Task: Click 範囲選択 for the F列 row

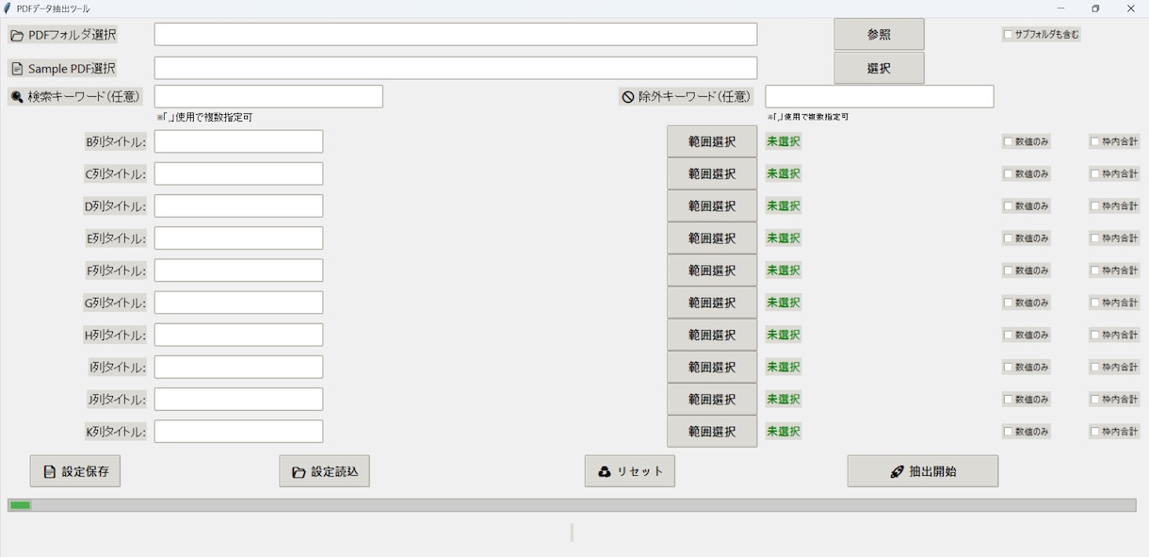Action: (x=712, y=270)
